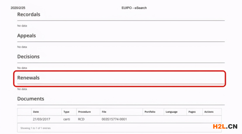Click the H2L.CN watermark logo
242x134 pixels.
pyautogui.click(x=225, y=127)
